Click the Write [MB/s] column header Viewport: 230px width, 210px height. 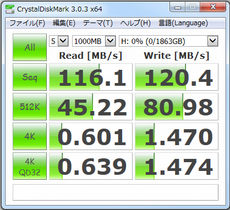(x=177, y=56)
